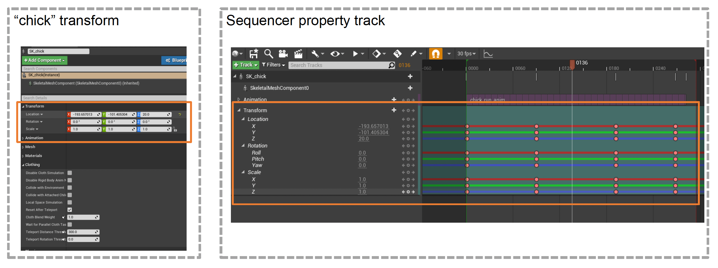Viewport: 718px width, 268px height.
Task: Click the eye View Options icon
Action: pos(335,54)
